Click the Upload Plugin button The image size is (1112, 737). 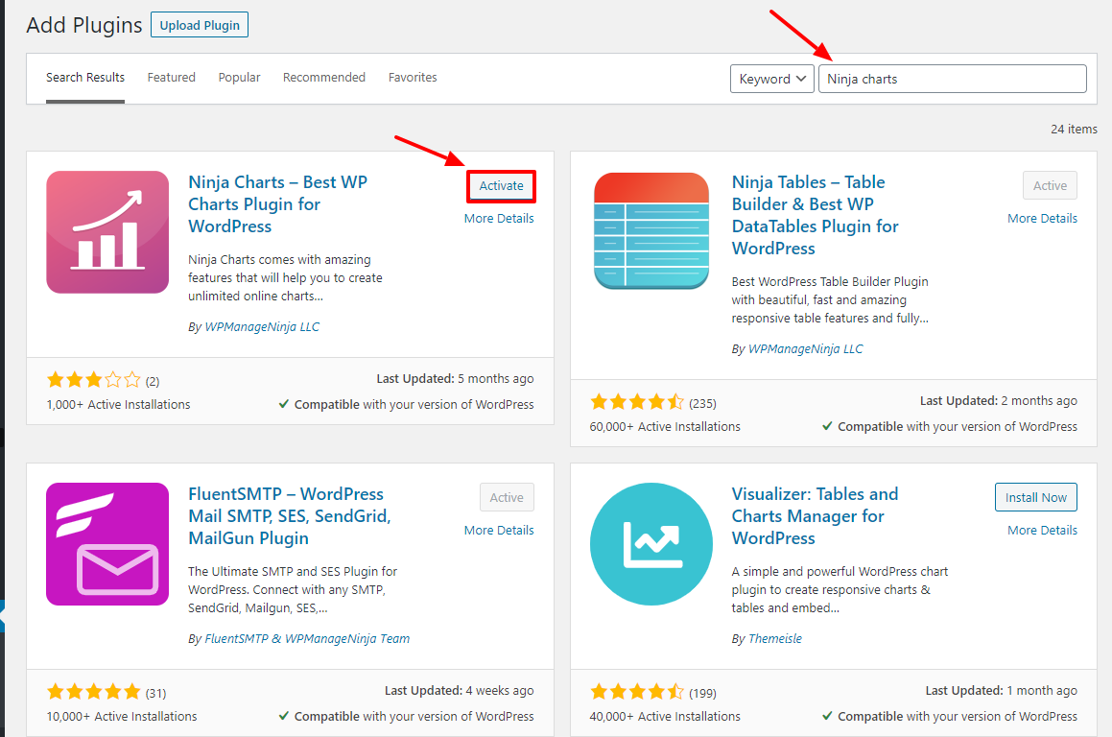tap(199, 24)
